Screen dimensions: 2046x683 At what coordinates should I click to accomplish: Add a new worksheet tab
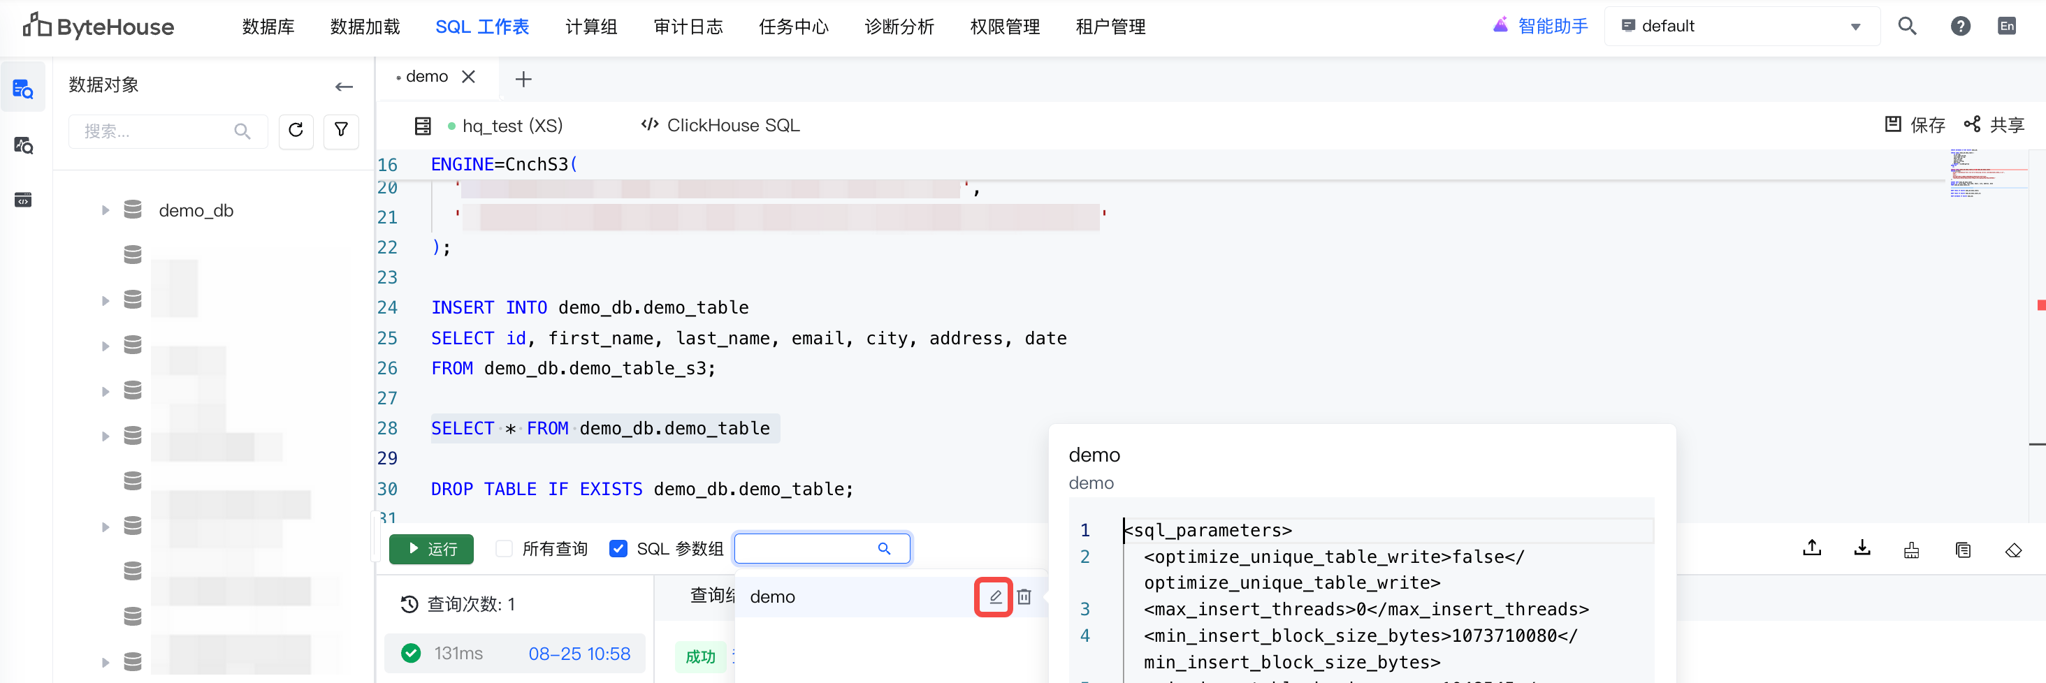(523, 79)
